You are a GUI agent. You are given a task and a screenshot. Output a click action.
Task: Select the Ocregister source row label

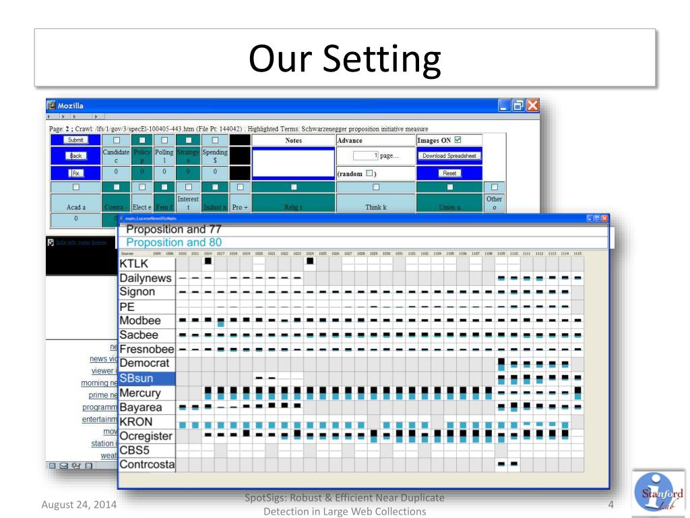tap(147, 436)
